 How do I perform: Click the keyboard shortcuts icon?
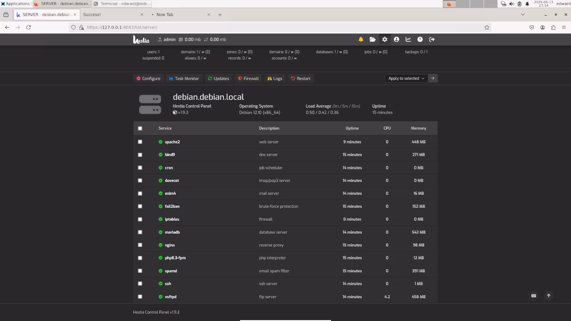[x=534, y=296]
